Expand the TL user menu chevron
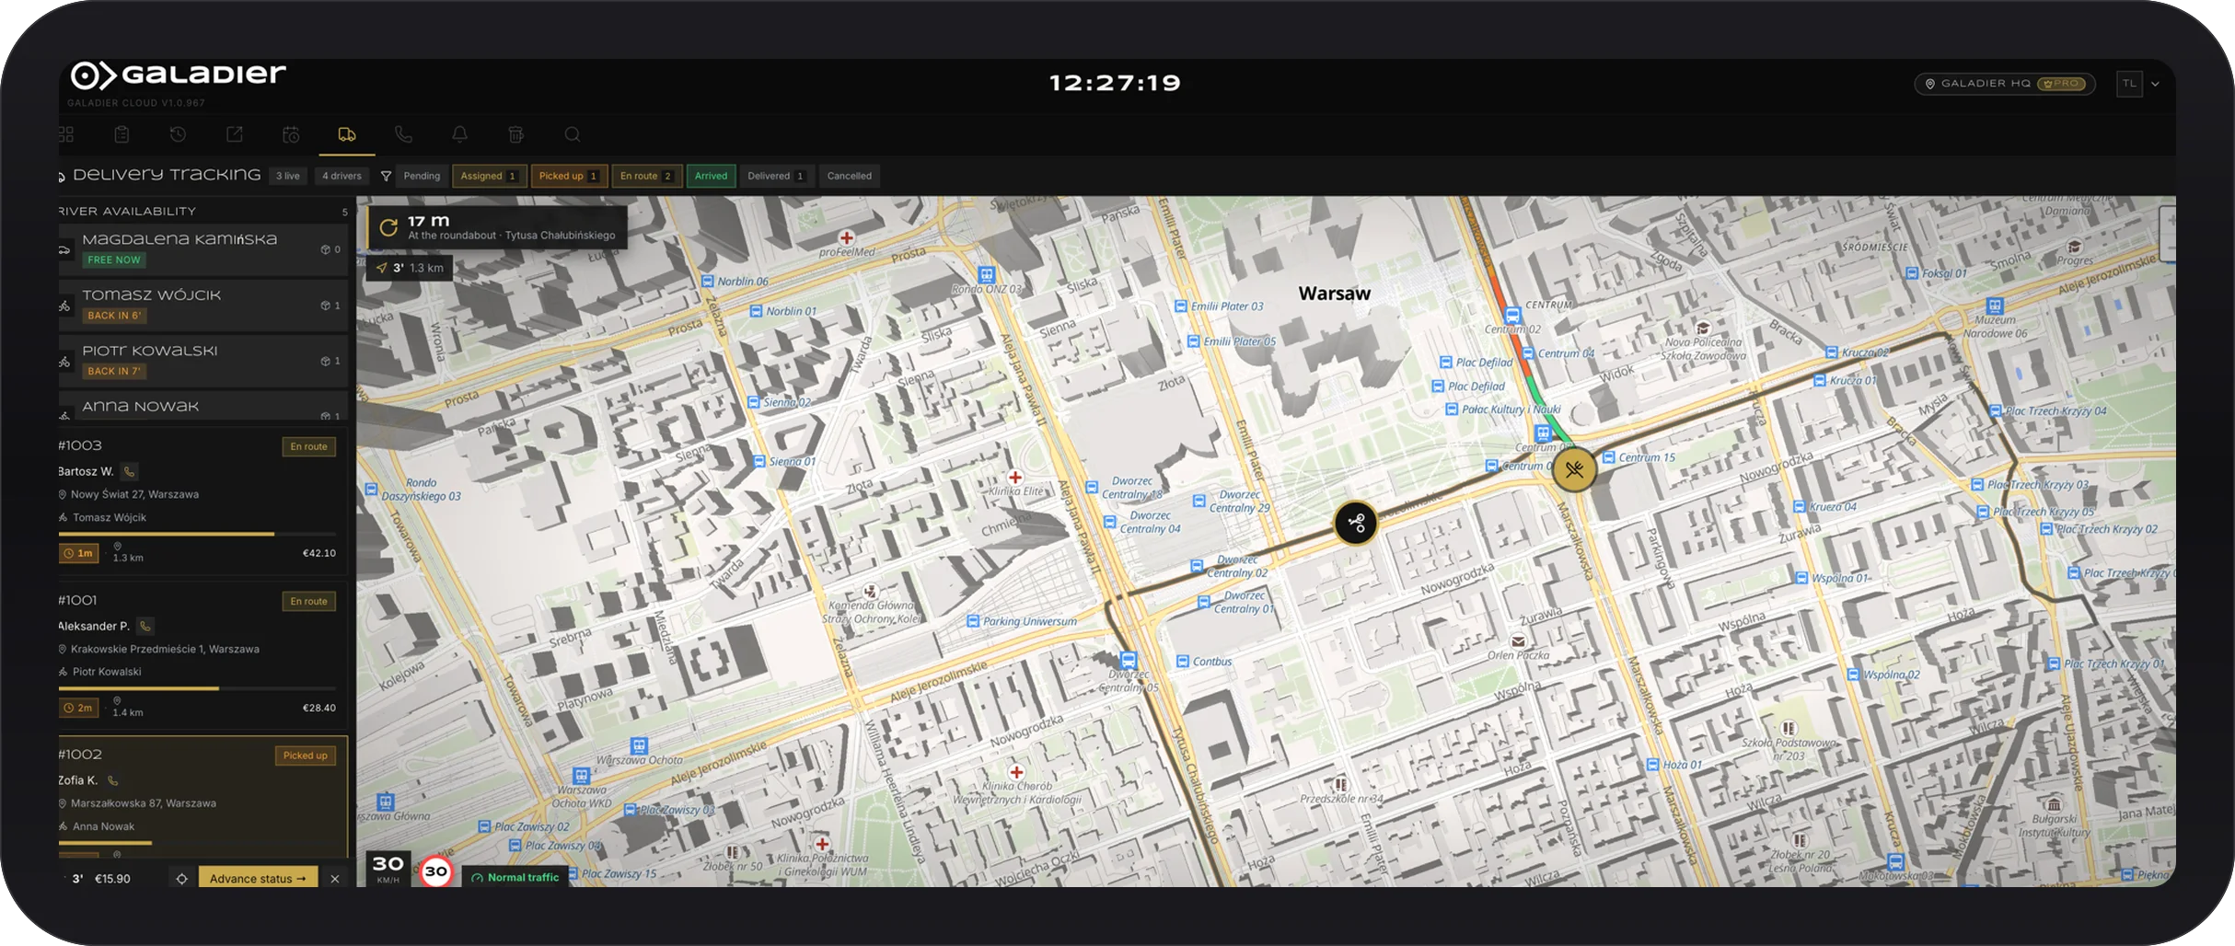2235x946 pixels. (2155, 84)
